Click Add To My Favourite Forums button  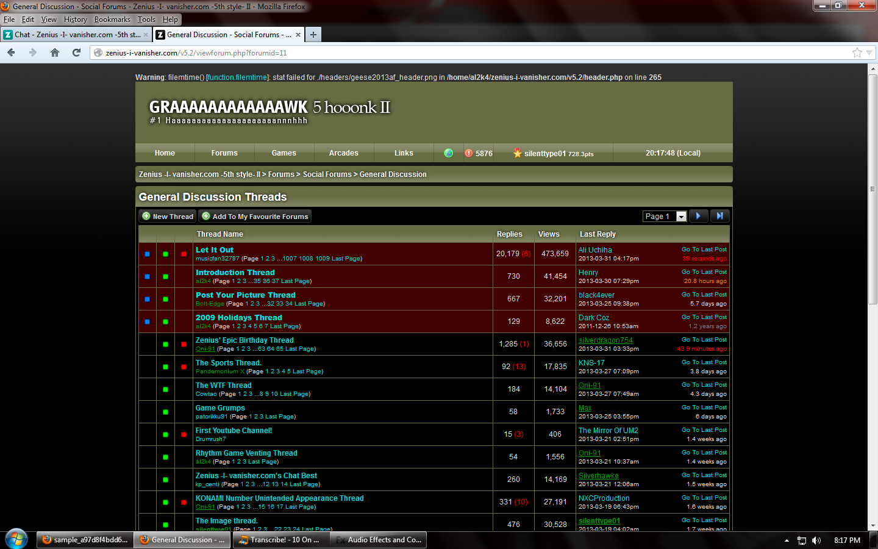(255, 216)
